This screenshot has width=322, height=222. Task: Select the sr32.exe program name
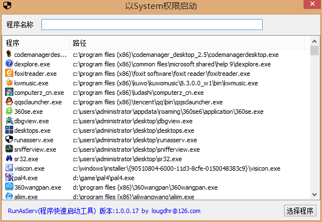pyautogui.click(x=26, y=159)
